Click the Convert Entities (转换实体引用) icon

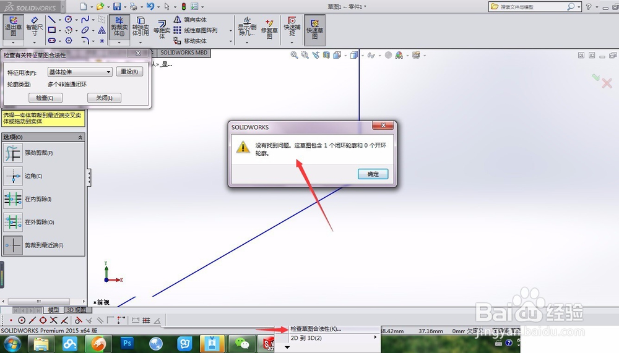(x=141, y=27)
